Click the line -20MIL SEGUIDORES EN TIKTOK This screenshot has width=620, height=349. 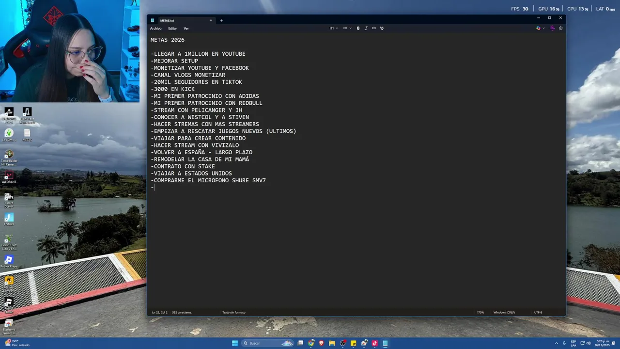pyautogui.click(x=197, y=82)
